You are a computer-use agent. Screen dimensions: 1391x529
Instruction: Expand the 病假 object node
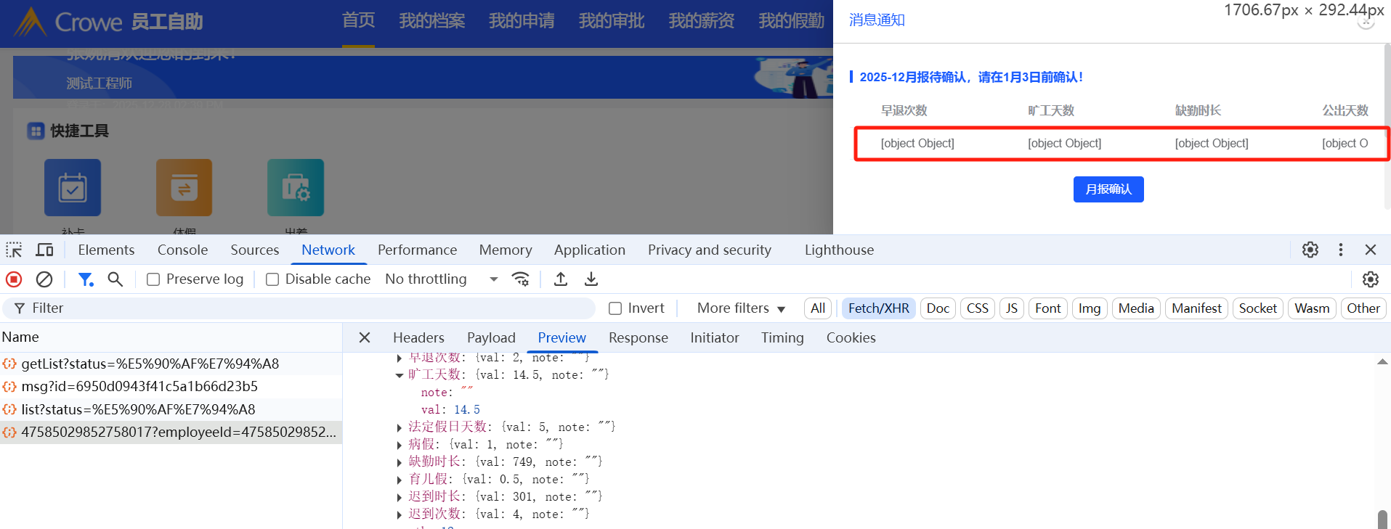coord(399,445)
